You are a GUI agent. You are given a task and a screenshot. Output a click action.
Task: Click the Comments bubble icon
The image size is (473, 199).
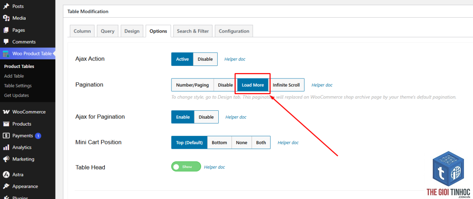[x=6, y=42]
